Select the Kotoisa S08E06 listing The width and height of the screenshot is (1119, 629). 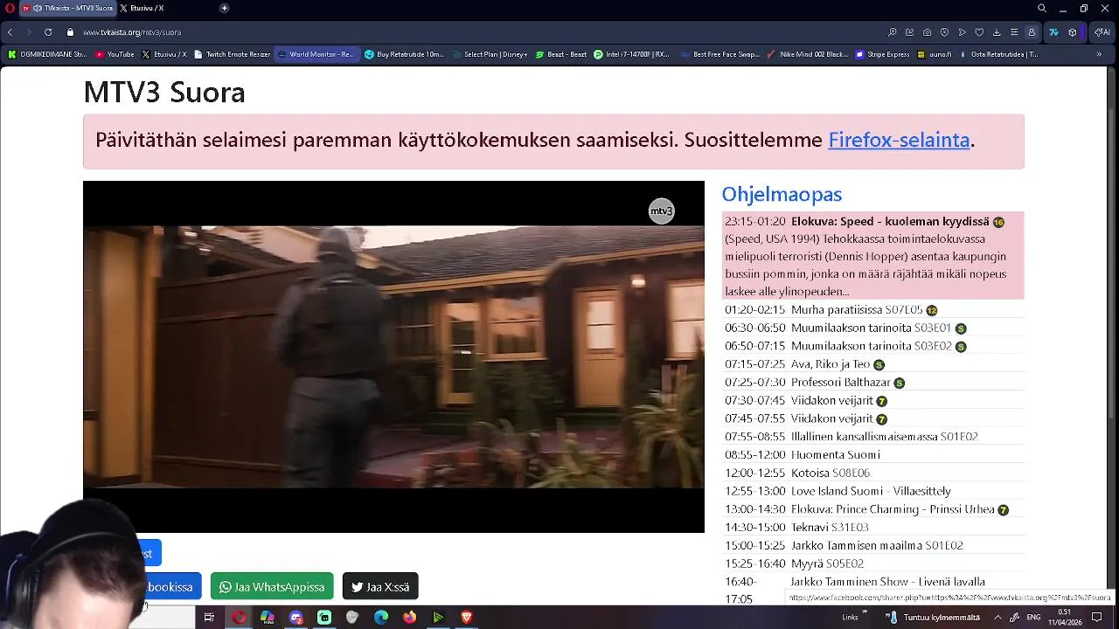click(x=872, y=473)
